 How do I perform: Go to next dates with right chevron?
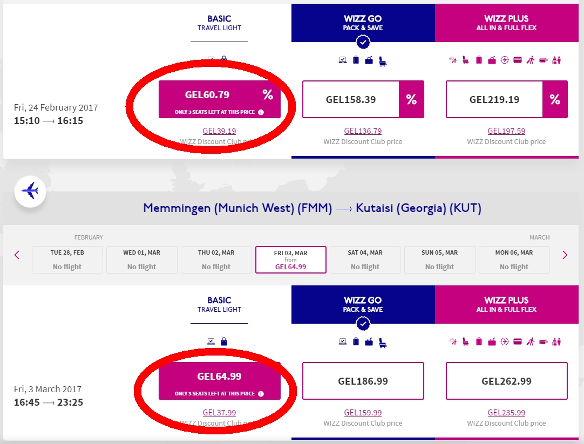point(565,255)
